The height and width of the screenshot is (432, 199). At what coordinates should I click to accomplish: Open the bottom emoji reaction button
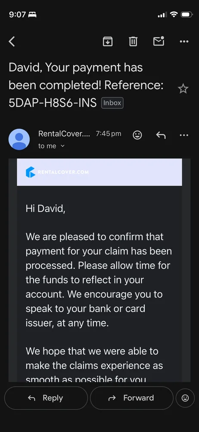(x=185, y=398)
